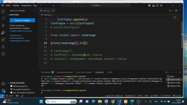Open the terminal-like panel icon in activity bar
This screenshot has height=105, width=187.
(x=3, y=54)
